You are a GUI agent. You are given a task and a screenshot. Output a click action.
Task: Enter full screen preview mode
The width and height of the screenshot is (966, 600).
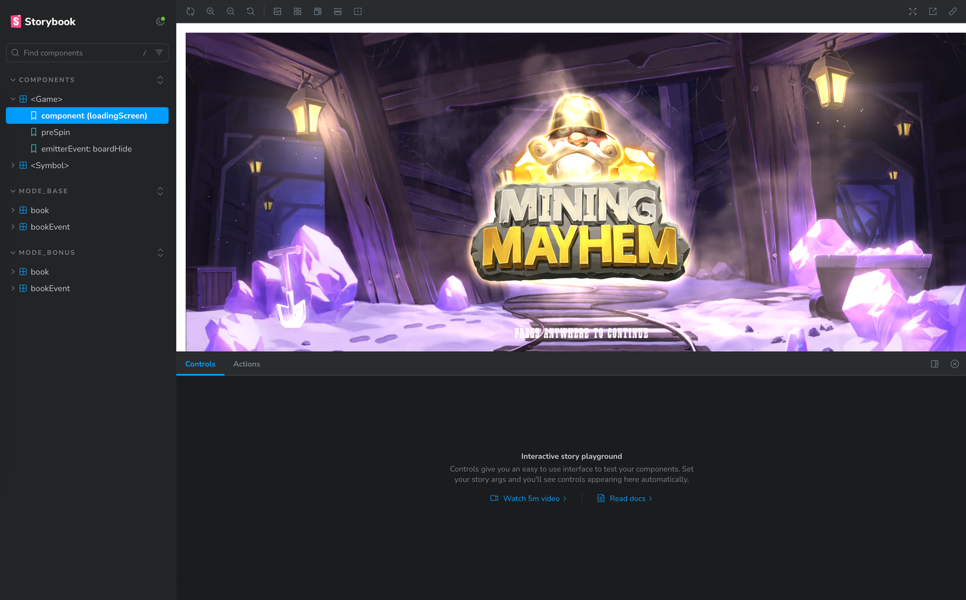pos(913,11)
